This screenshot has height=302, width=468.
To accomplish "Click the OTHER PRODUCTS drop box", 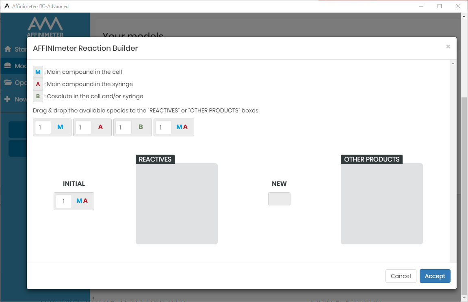I will click(x=382, y=204).
